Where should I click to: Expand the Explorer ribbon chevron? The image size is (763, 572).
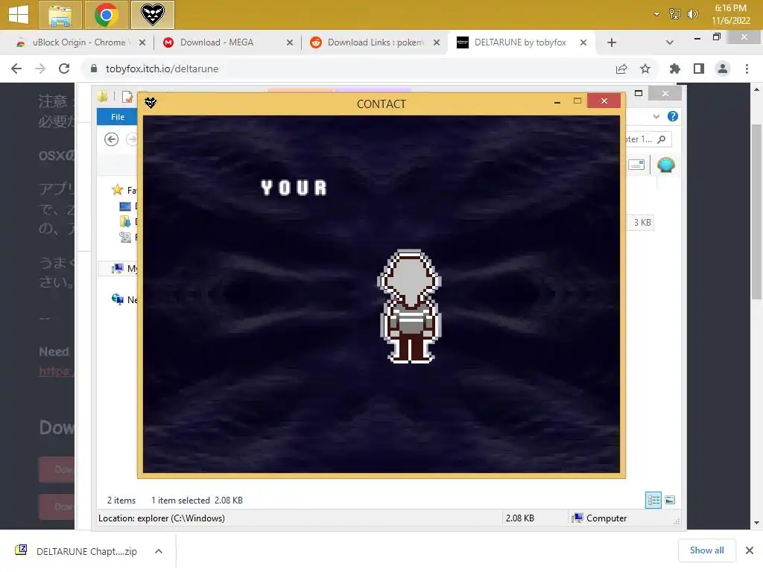656,116
